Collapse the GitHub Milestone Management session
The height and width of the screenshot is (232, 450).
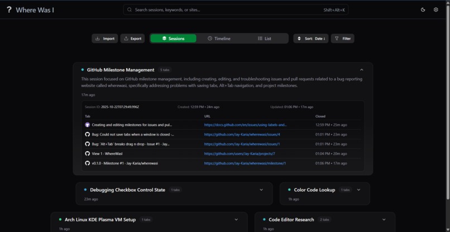(x=362, y=70)
